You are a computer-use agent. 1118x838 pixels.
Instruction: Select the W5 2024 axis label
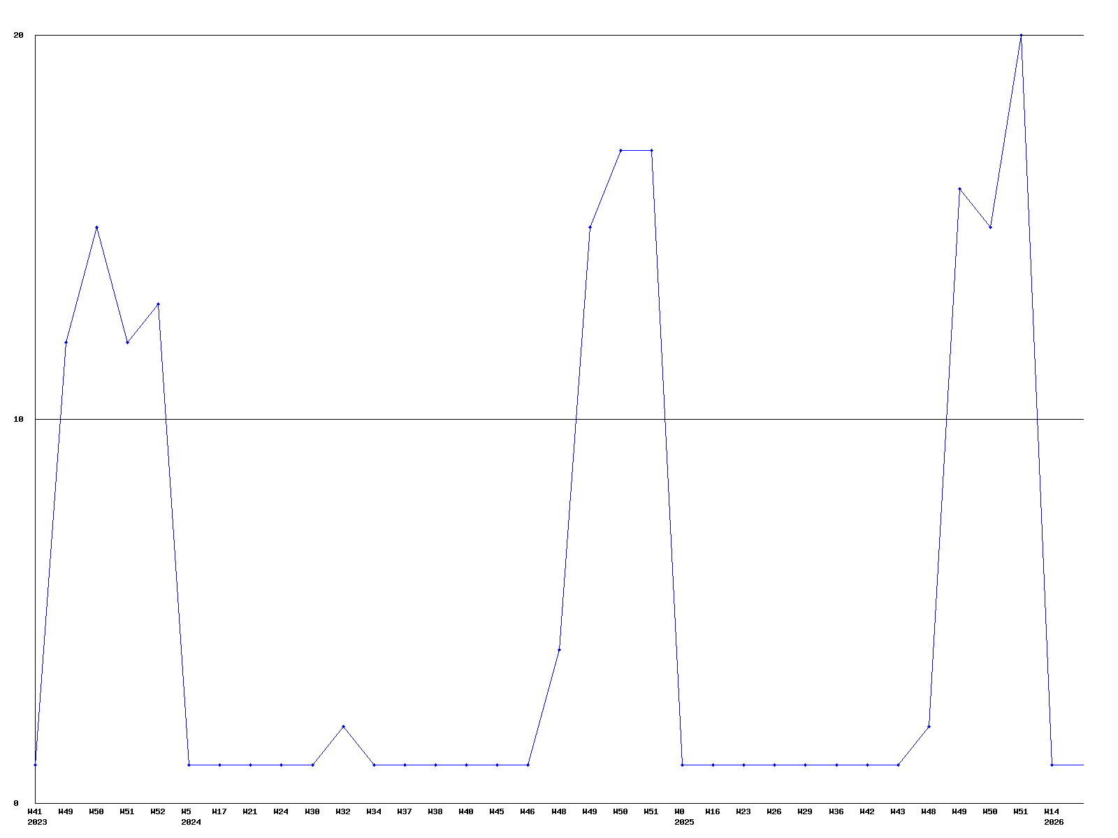click(189, 816)
